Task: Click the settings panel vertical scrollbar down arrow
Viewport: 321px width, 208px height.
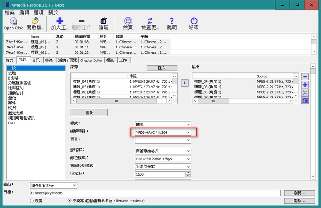Action: tap(313, 176)
